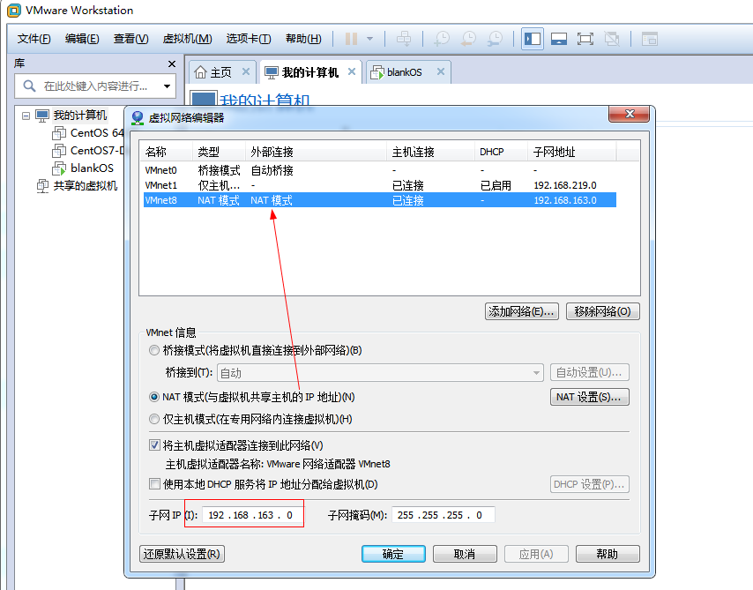Viewport: 753px width, 590px height.
Task: Confirm with the 确定 button
Action: [393, 554]
